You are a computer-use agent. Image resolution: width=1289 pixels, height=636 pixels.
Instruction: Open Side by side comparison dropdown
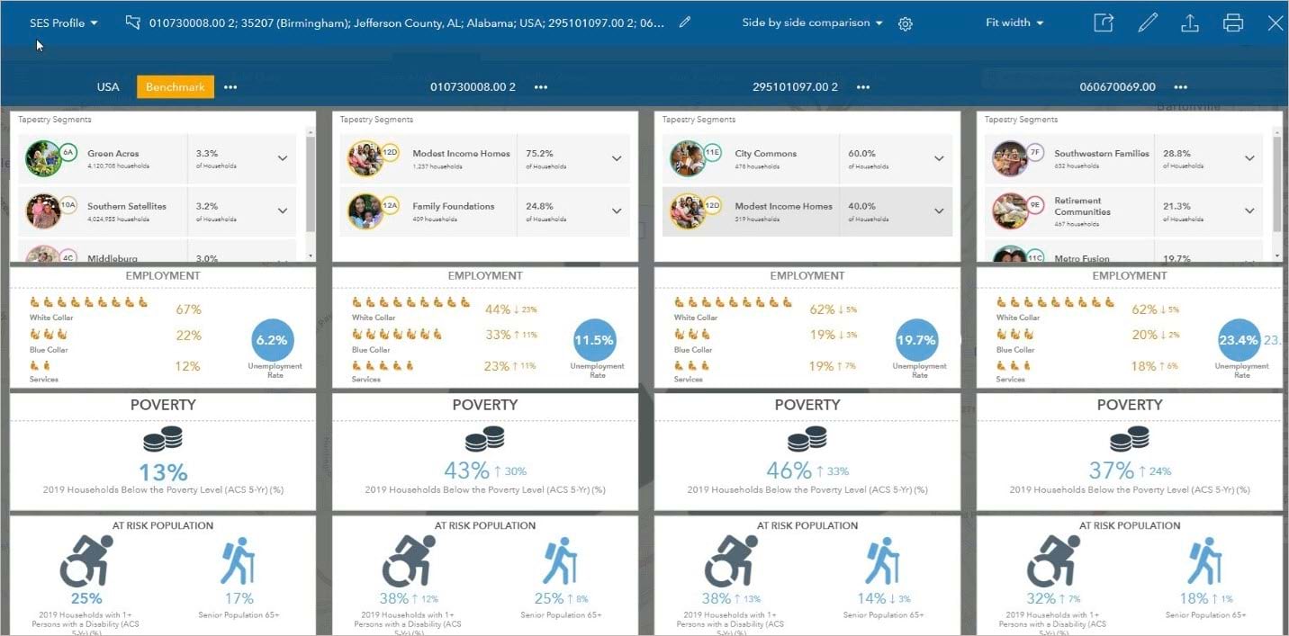pos(812,22)
